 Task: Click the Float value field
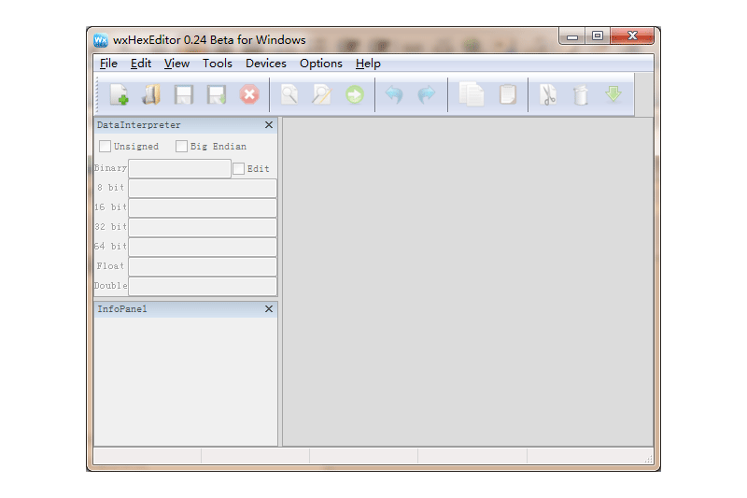pyautogui.click(x=203, y=266)
